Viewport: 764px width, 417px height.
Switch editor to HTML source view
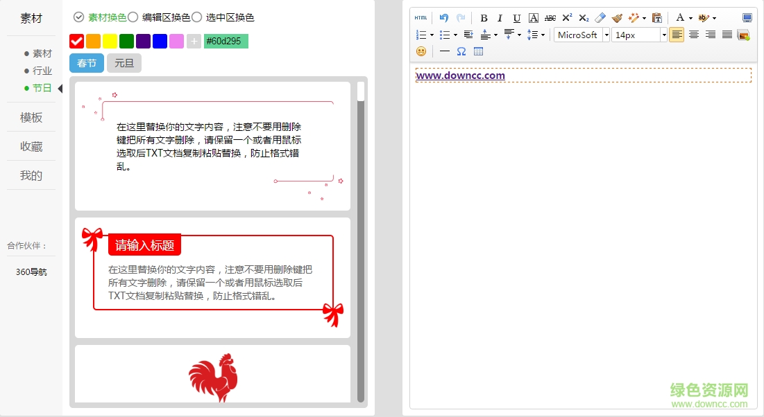(420, 17)
